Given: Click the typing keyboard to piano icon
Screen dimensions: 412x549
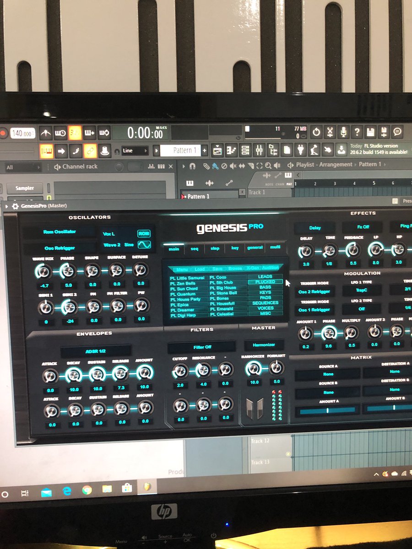Looking at the screenshot, I should (46, 151).
